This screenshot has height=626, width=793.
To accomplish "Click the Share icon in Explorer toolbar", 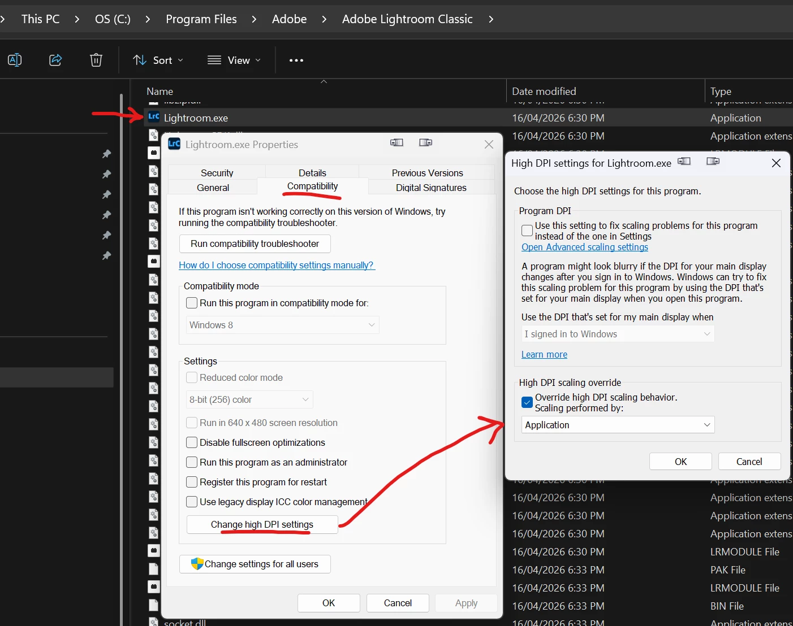I will click(x=55, y=60).
